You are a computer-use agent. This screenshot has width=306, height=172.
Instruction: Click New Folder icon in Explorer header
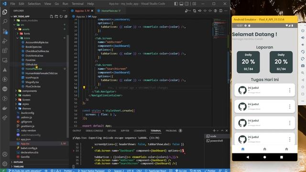56,17
